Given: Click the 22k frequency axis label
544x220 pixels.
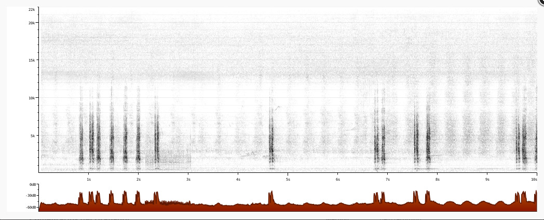Looking at the screenshot, I should pos(32,10).
